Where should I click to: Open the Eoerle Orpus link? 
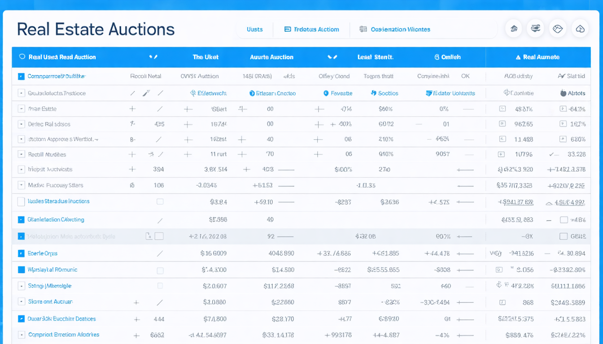pos(43,253)
